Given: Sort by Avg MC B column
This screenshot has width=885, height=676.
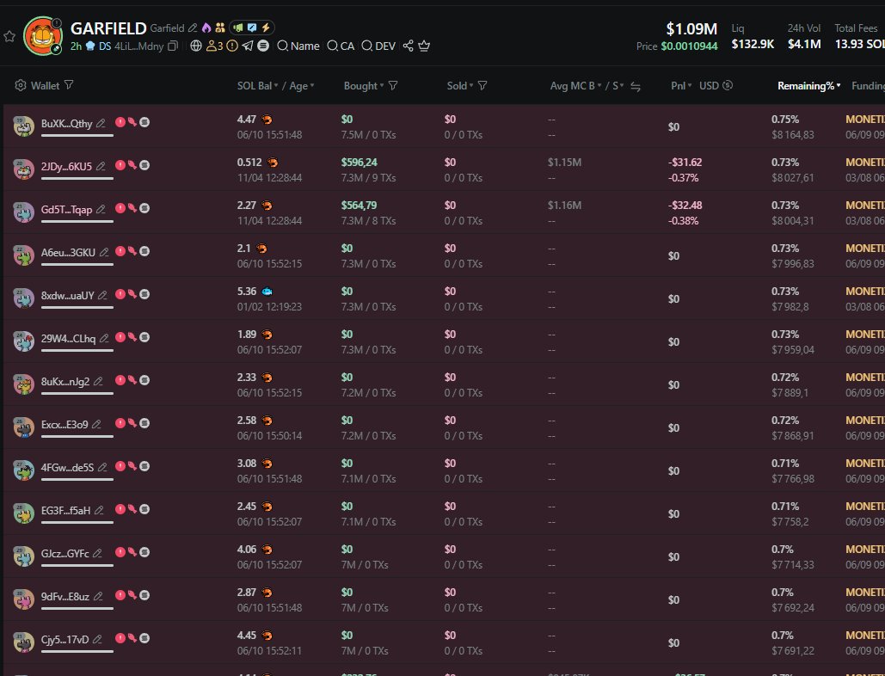Looking at the screenshot, I should point(575,86).
